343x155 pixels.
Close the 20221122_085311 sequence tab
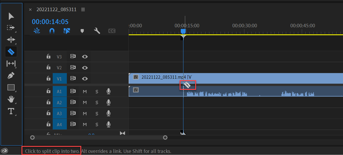click(30, 10)
